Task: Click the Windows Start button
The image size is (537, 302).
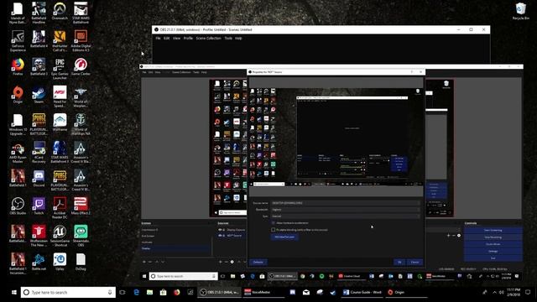Action: pos(13,293)
